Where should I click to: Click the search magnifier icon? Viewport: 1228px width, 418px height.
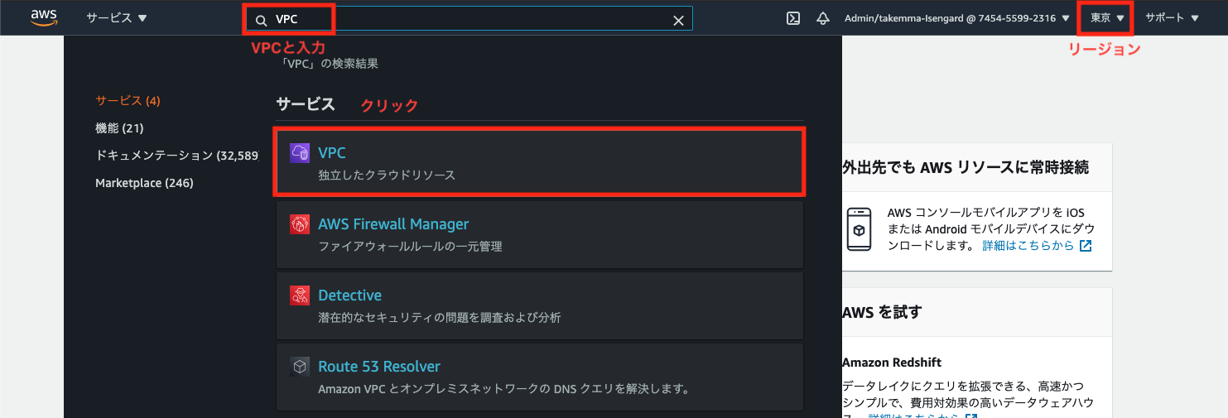click(262, 20)
